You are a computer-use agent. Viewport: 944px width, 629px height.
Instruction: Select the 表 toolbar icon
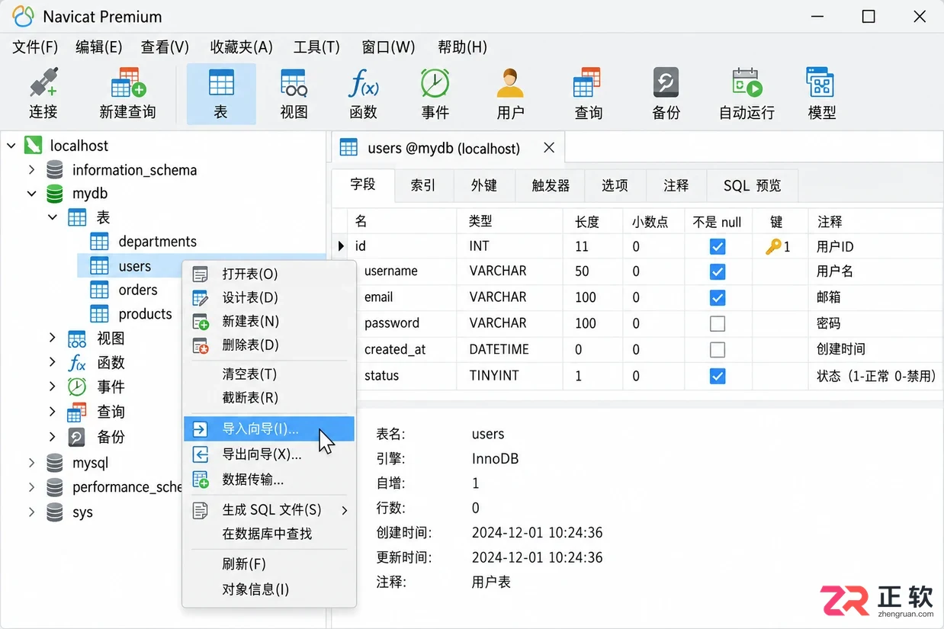(x=221, y=93)
